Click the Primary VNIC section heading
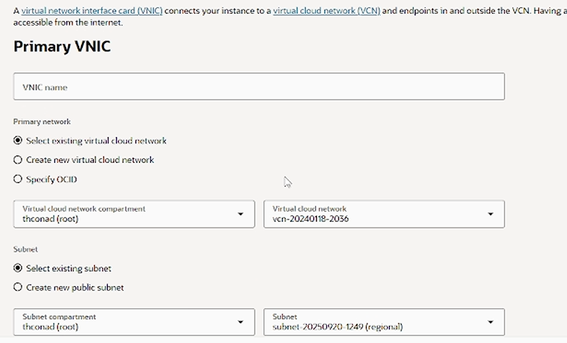The image size is (567, 343). click(x=62, y=47)
